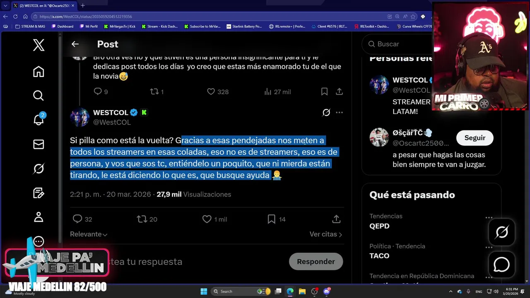
Task: Open the tab list chevron in browser
Action: [x=5, y=5]
